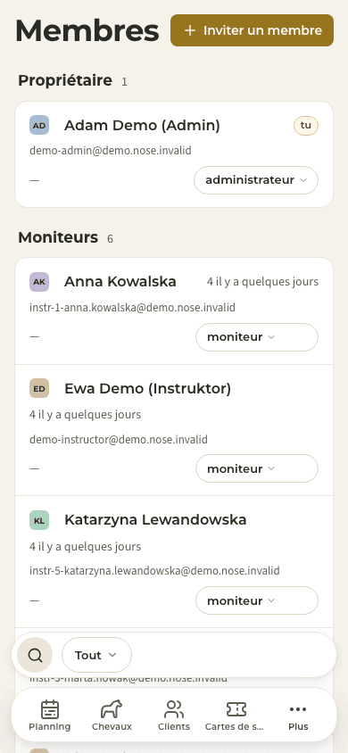The image size is (348, 753).
Task: Select Ewa Demo (Instruktor) name
Action: 148,388
